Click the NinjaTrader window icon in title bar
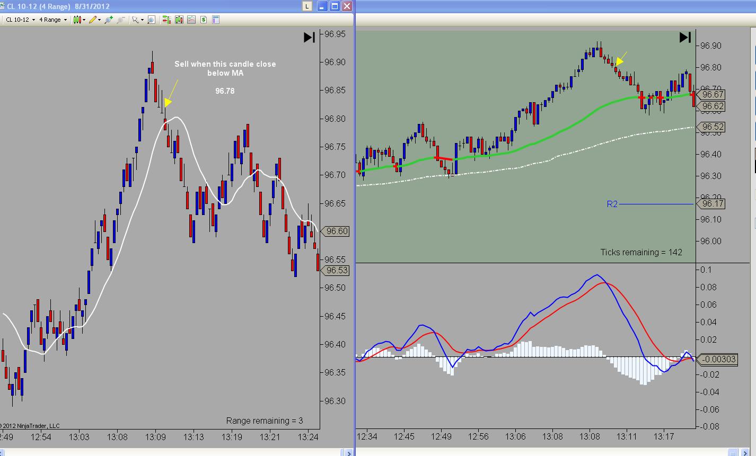 3,6
